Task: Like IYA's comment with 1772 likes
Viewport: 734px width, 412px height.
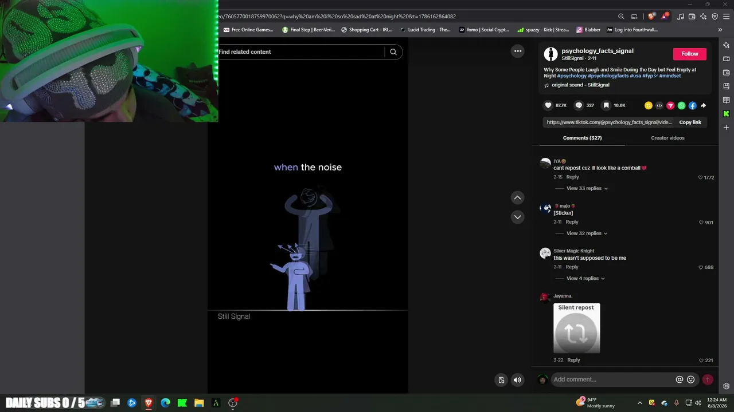Action: tap(700, 177)
